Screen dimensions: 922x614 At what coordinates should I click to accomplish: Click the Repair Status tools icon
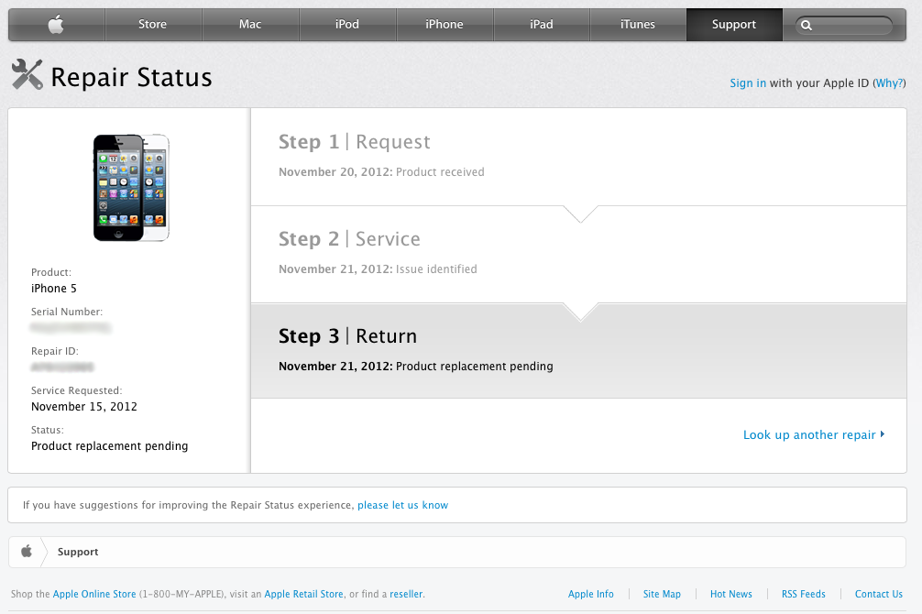coord(27,75)
